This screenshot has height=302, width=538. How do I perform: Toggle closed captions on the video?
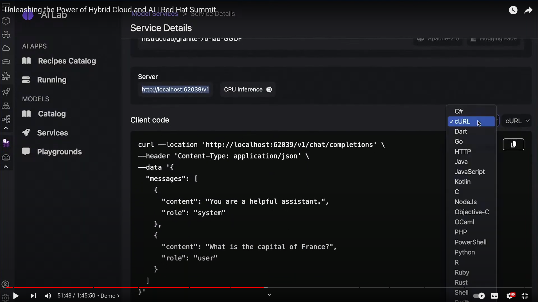click(494, 296)
